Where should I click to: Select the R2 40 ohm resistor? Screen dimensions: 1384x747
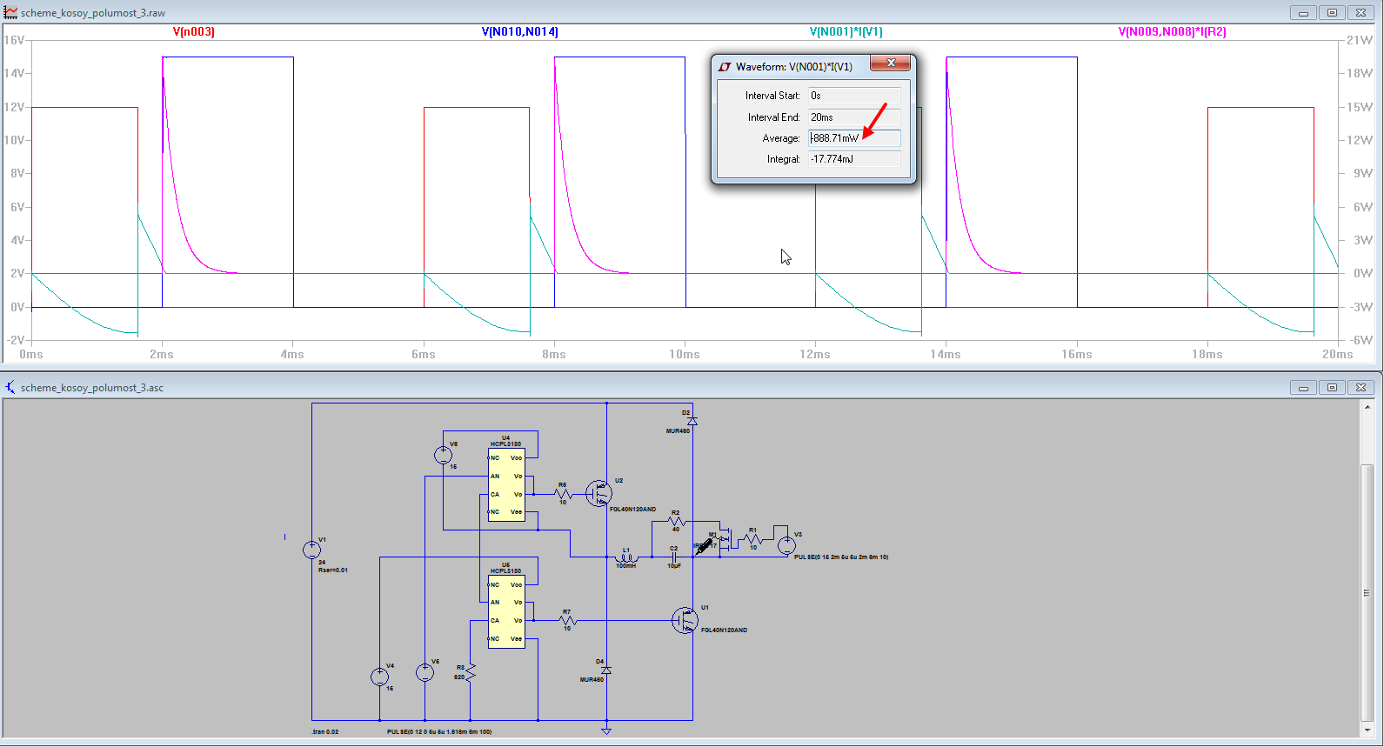[677, 522]
